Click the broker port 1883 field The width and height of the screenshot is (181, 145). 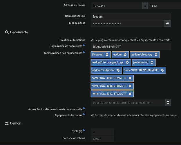pos(159,6)
